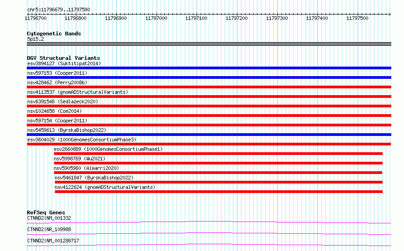Open nsv597154 (Cooper2011) variant label
The width and height of the screenshot is (404, 251).
[x=57, y=121]
